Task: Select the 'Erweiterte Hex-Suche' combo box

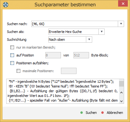Action: 77,32
